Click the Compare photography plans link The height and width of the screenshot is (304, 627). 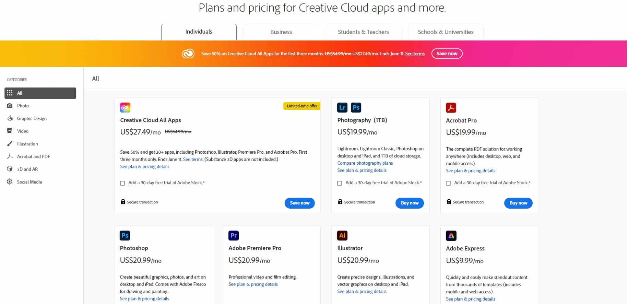tap(365, 163)
